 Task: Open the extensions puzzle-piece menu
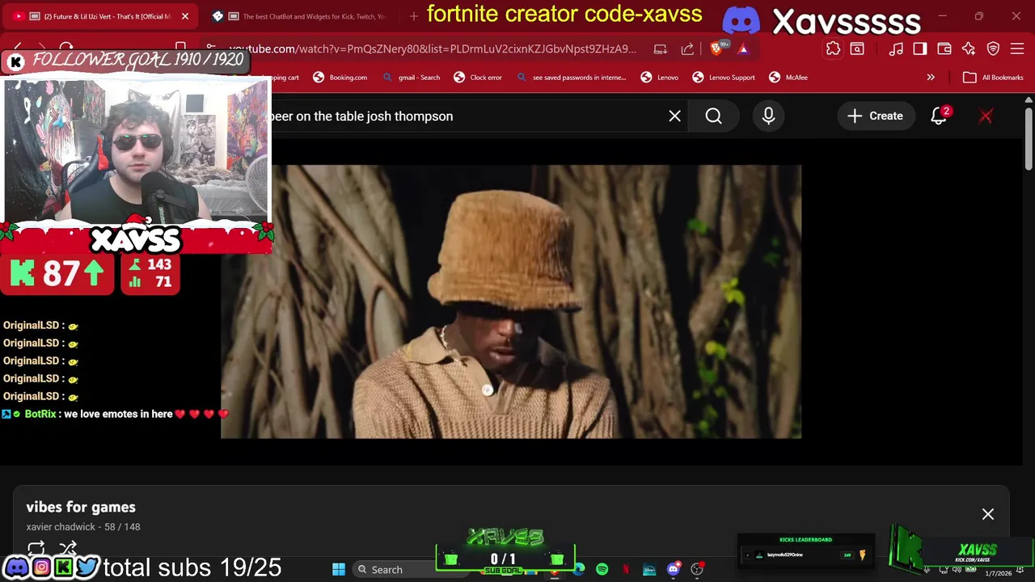(833, 49)
